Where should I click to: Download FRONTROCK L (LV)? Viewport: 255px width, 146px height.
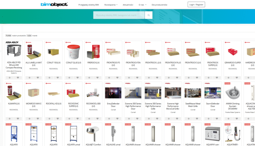149,77
